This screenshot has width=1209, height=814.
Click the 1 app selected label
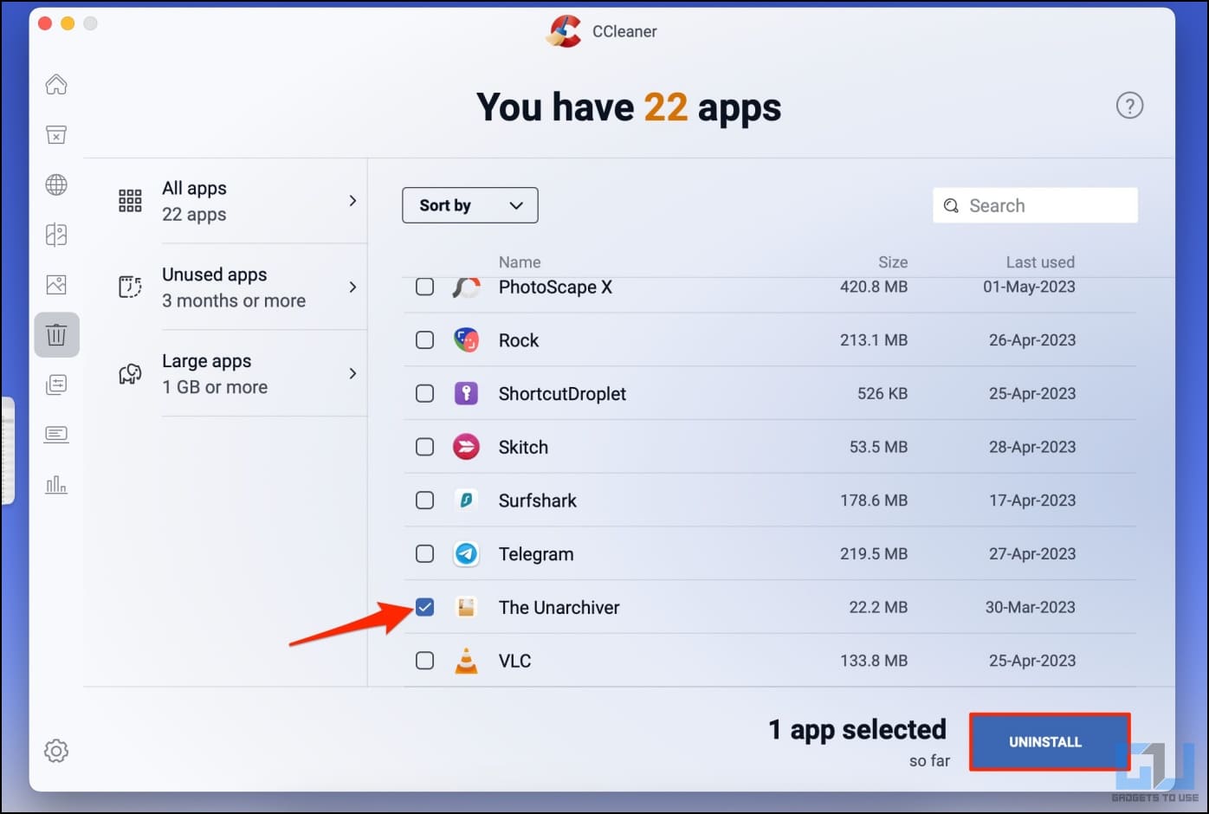[857, 730]
